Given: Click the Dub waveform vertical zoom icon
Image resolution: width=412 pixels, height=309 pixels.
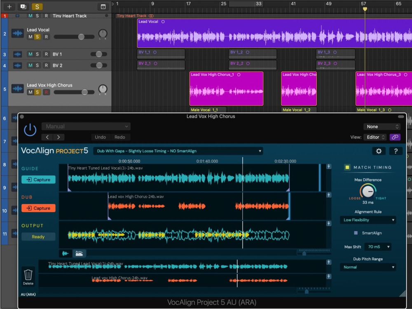Looking at the screenshot, I should [x=328, y=195].
